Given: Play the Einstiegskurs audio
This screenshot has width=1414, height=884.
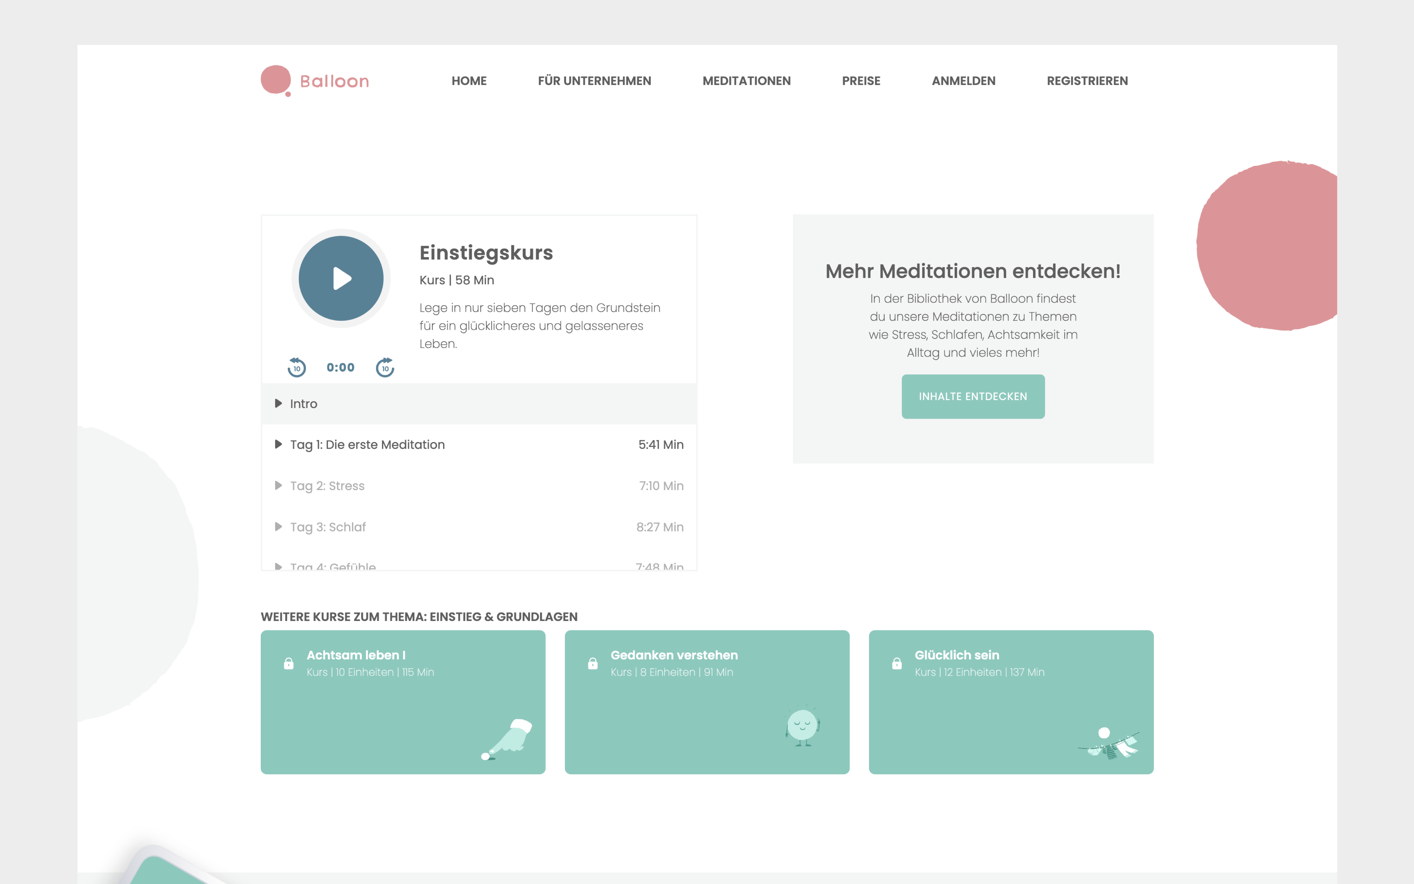Looking at the screenshot, I should click(341, 278).
